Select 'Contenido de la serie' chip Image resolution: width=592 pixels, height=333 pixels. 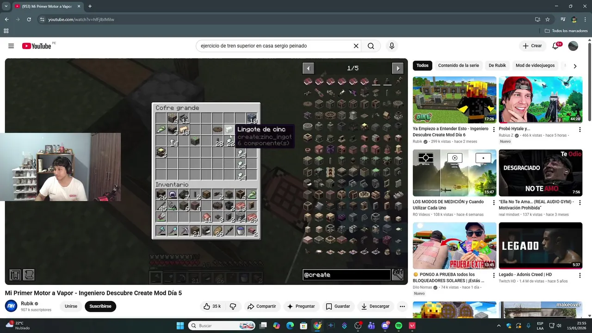[x=458, y=66]
